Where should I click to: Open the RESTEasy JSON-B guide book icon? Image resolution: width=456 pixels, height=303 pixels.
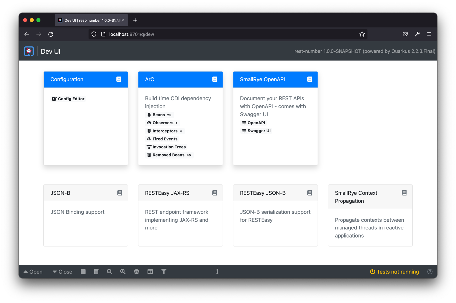310,193
